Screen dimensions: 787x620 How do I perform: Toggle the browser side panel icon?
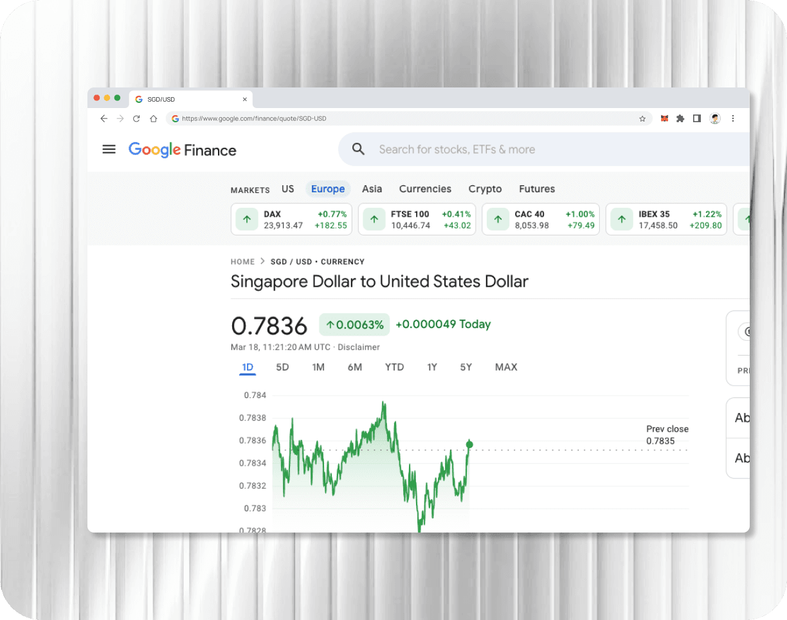[697, 118]
